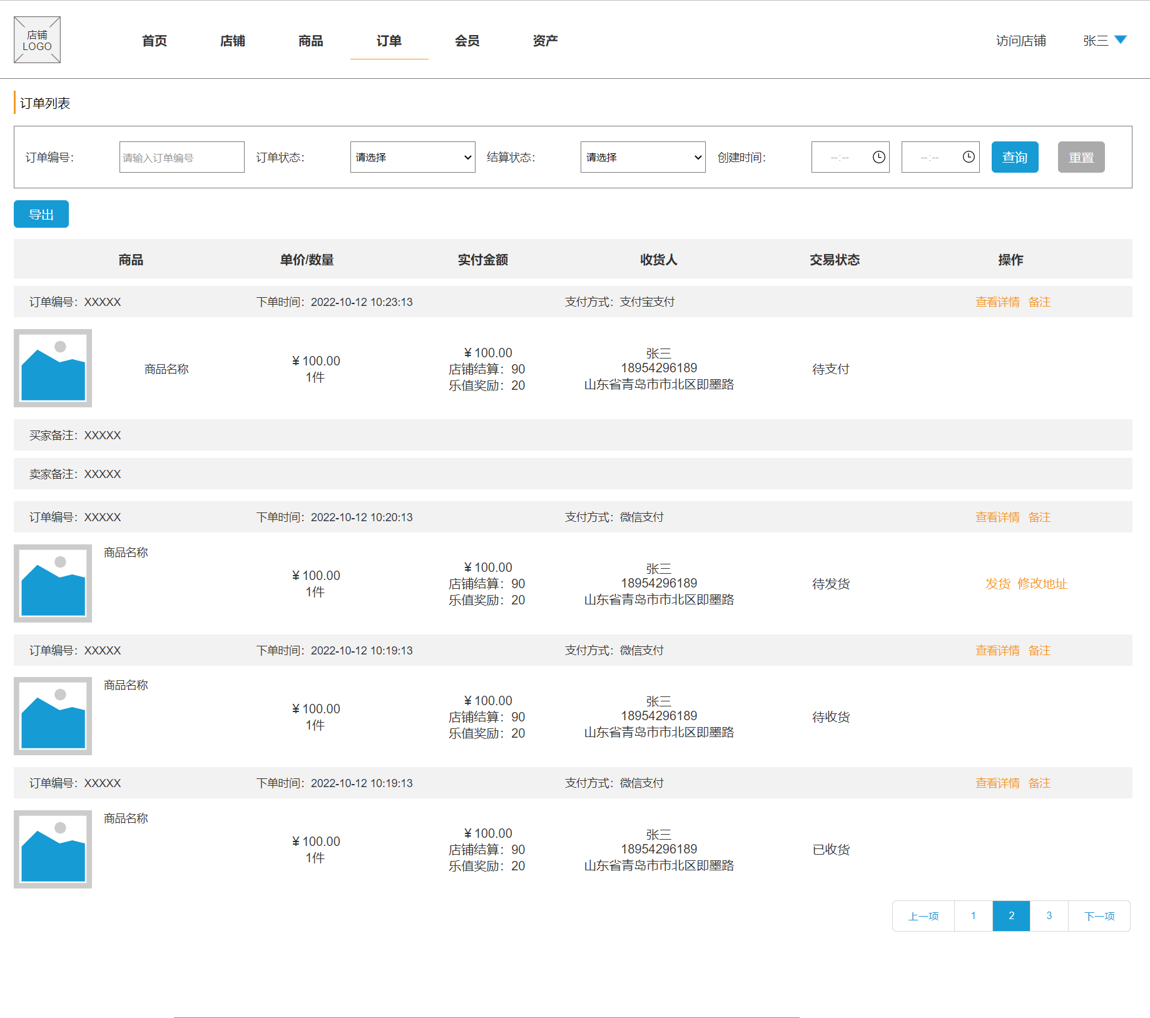This screenshot has height=1018, width=1150.
Task: Open 查看详情 for the 10:23:13 order
Action: tap(997, 302)
